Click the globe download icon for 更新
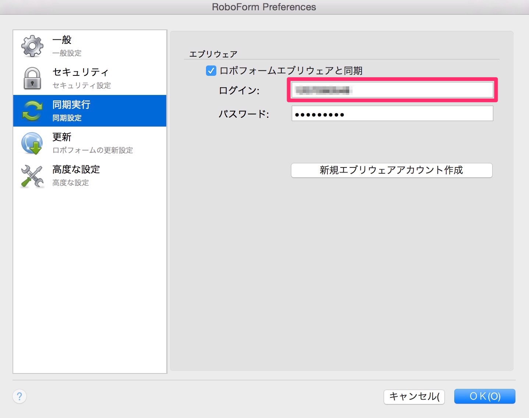The height and width of the screenshot is (418, 529). click(32, 143)
